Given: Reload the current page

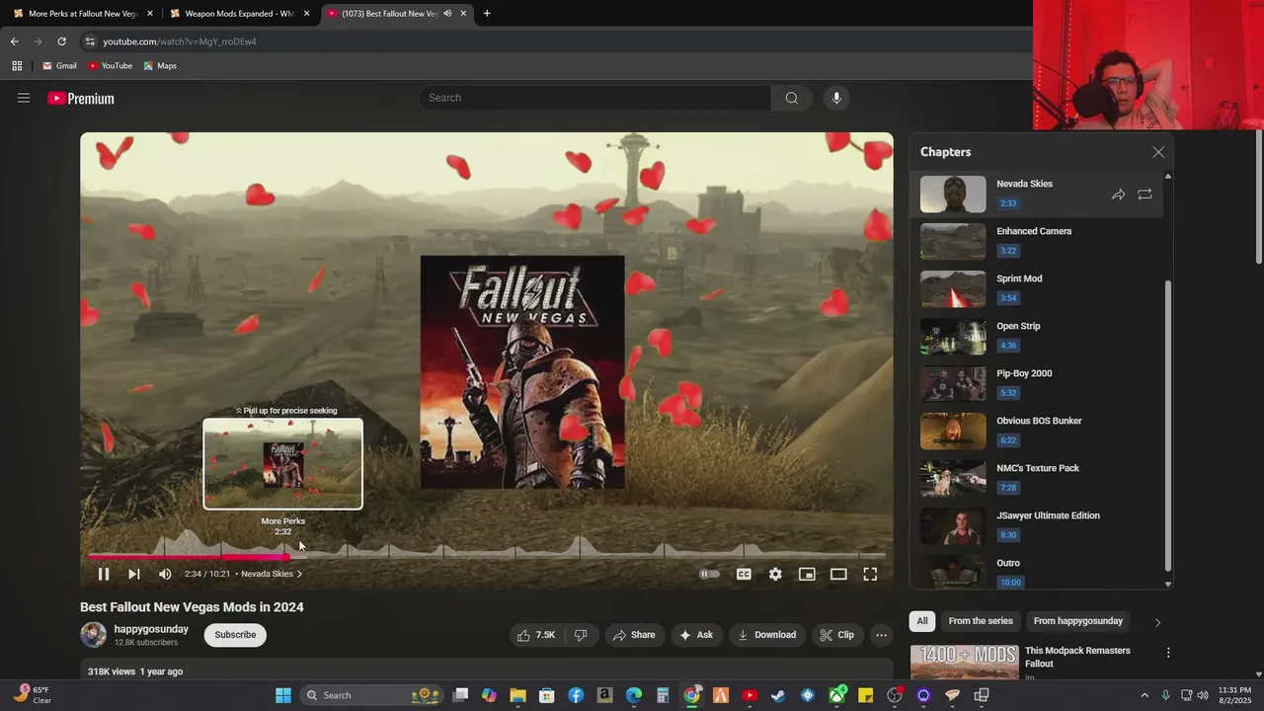Looking at the screenshot, I should point(61,41).
